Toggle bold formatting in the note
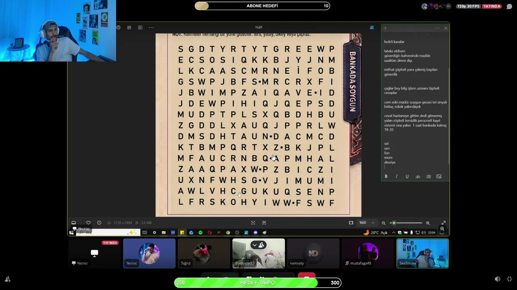Viewport: 517px width, 290px height. (x=386, y=176)
